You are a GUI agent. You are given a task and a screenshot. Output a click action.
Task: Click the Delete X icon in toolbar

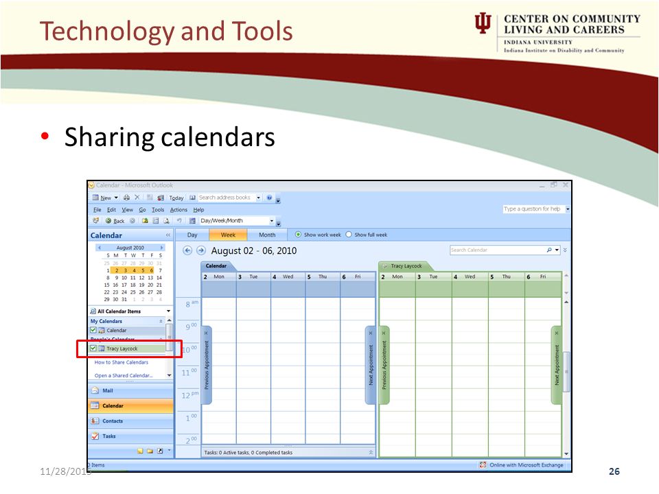[x=137, y=198]
